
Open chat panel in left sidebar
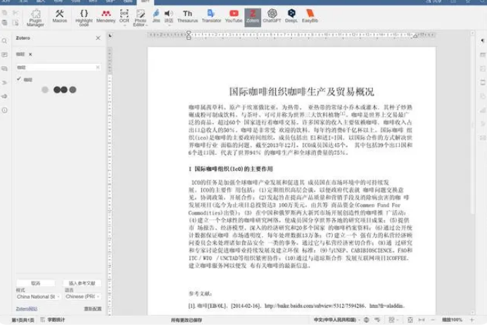(x=5, y=69)
